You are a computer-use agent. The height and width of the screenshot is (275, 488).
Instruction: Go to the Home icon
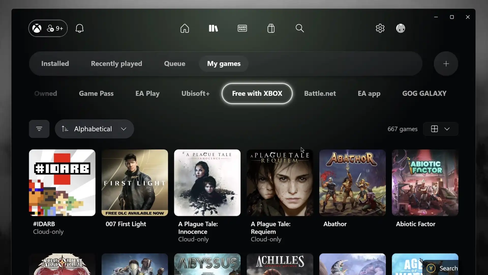pos(185,28)
